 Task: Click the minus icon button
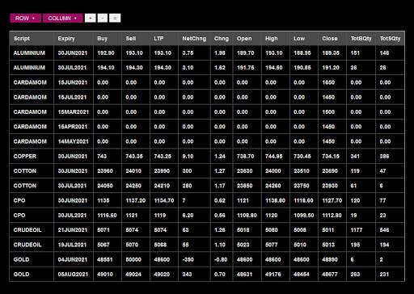pyautogui.click(x=103, y=18)
